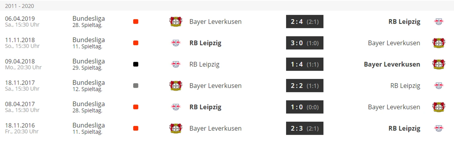The height and width of the screenshot is (144, 454).
Task: Click the red marker on 06.04.2019 row
Action: click(x=136, y=21)
